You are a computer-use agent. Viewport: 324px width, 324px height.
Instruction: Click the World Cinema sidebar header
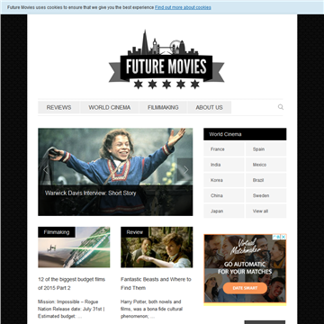(245, 134)
